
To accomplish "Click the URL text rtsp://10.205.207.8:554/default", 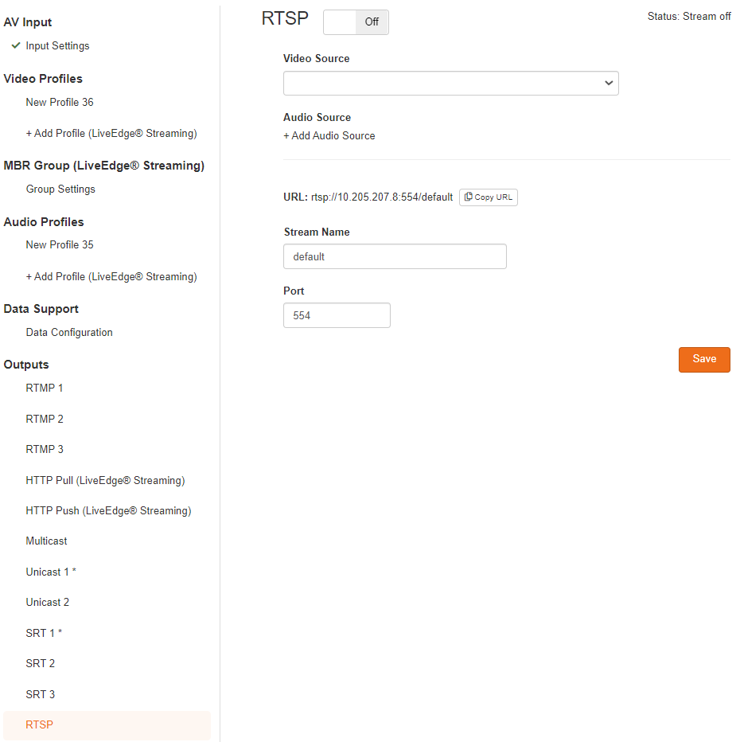I will pos(382,197).
